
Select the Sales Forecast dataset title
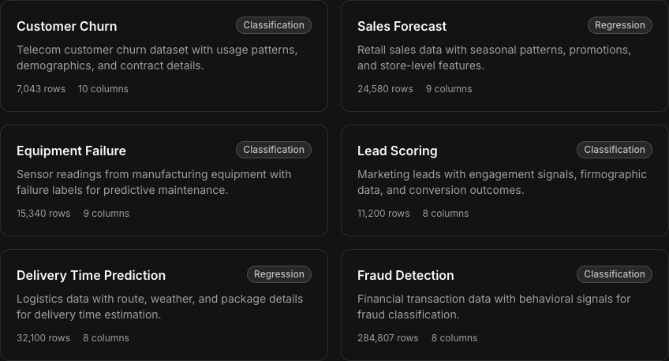point(402,26)
